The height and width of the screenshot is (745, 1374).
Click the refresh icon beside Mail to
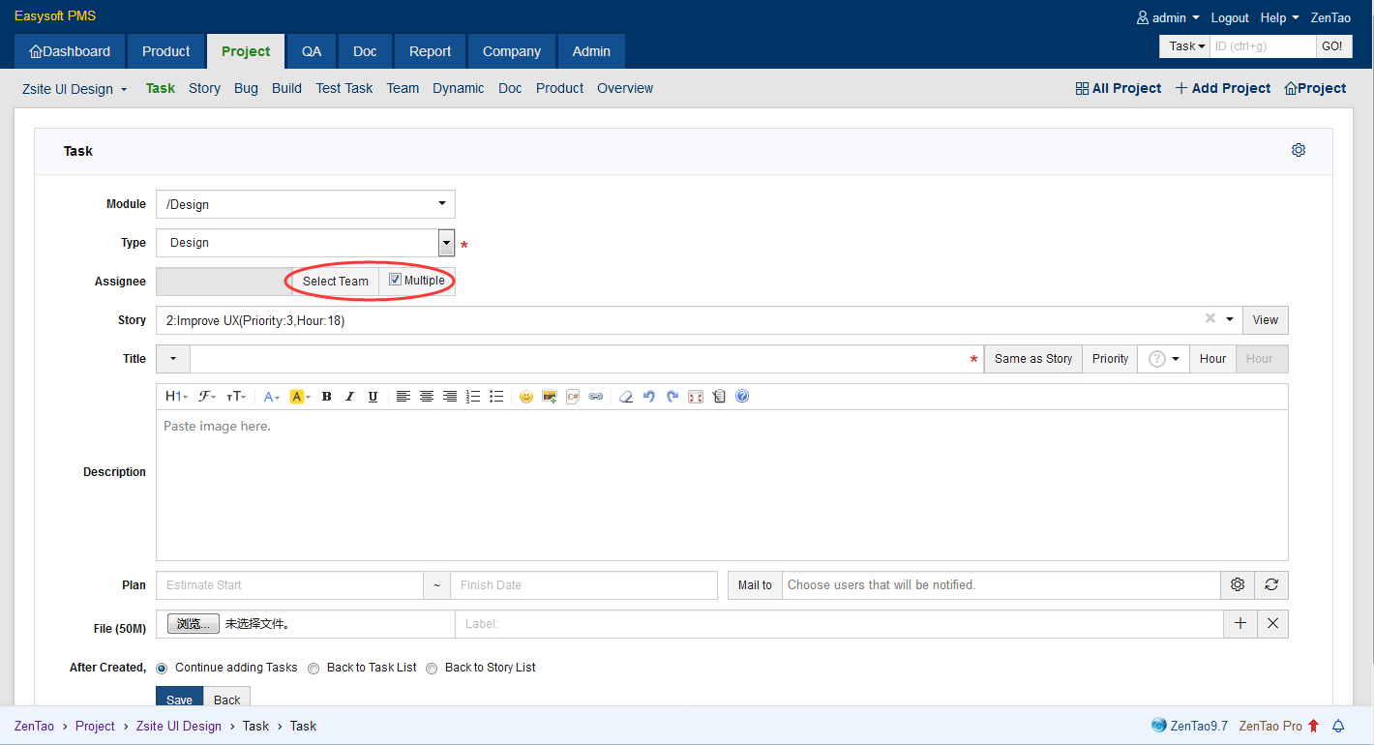tap(1271, 585)
